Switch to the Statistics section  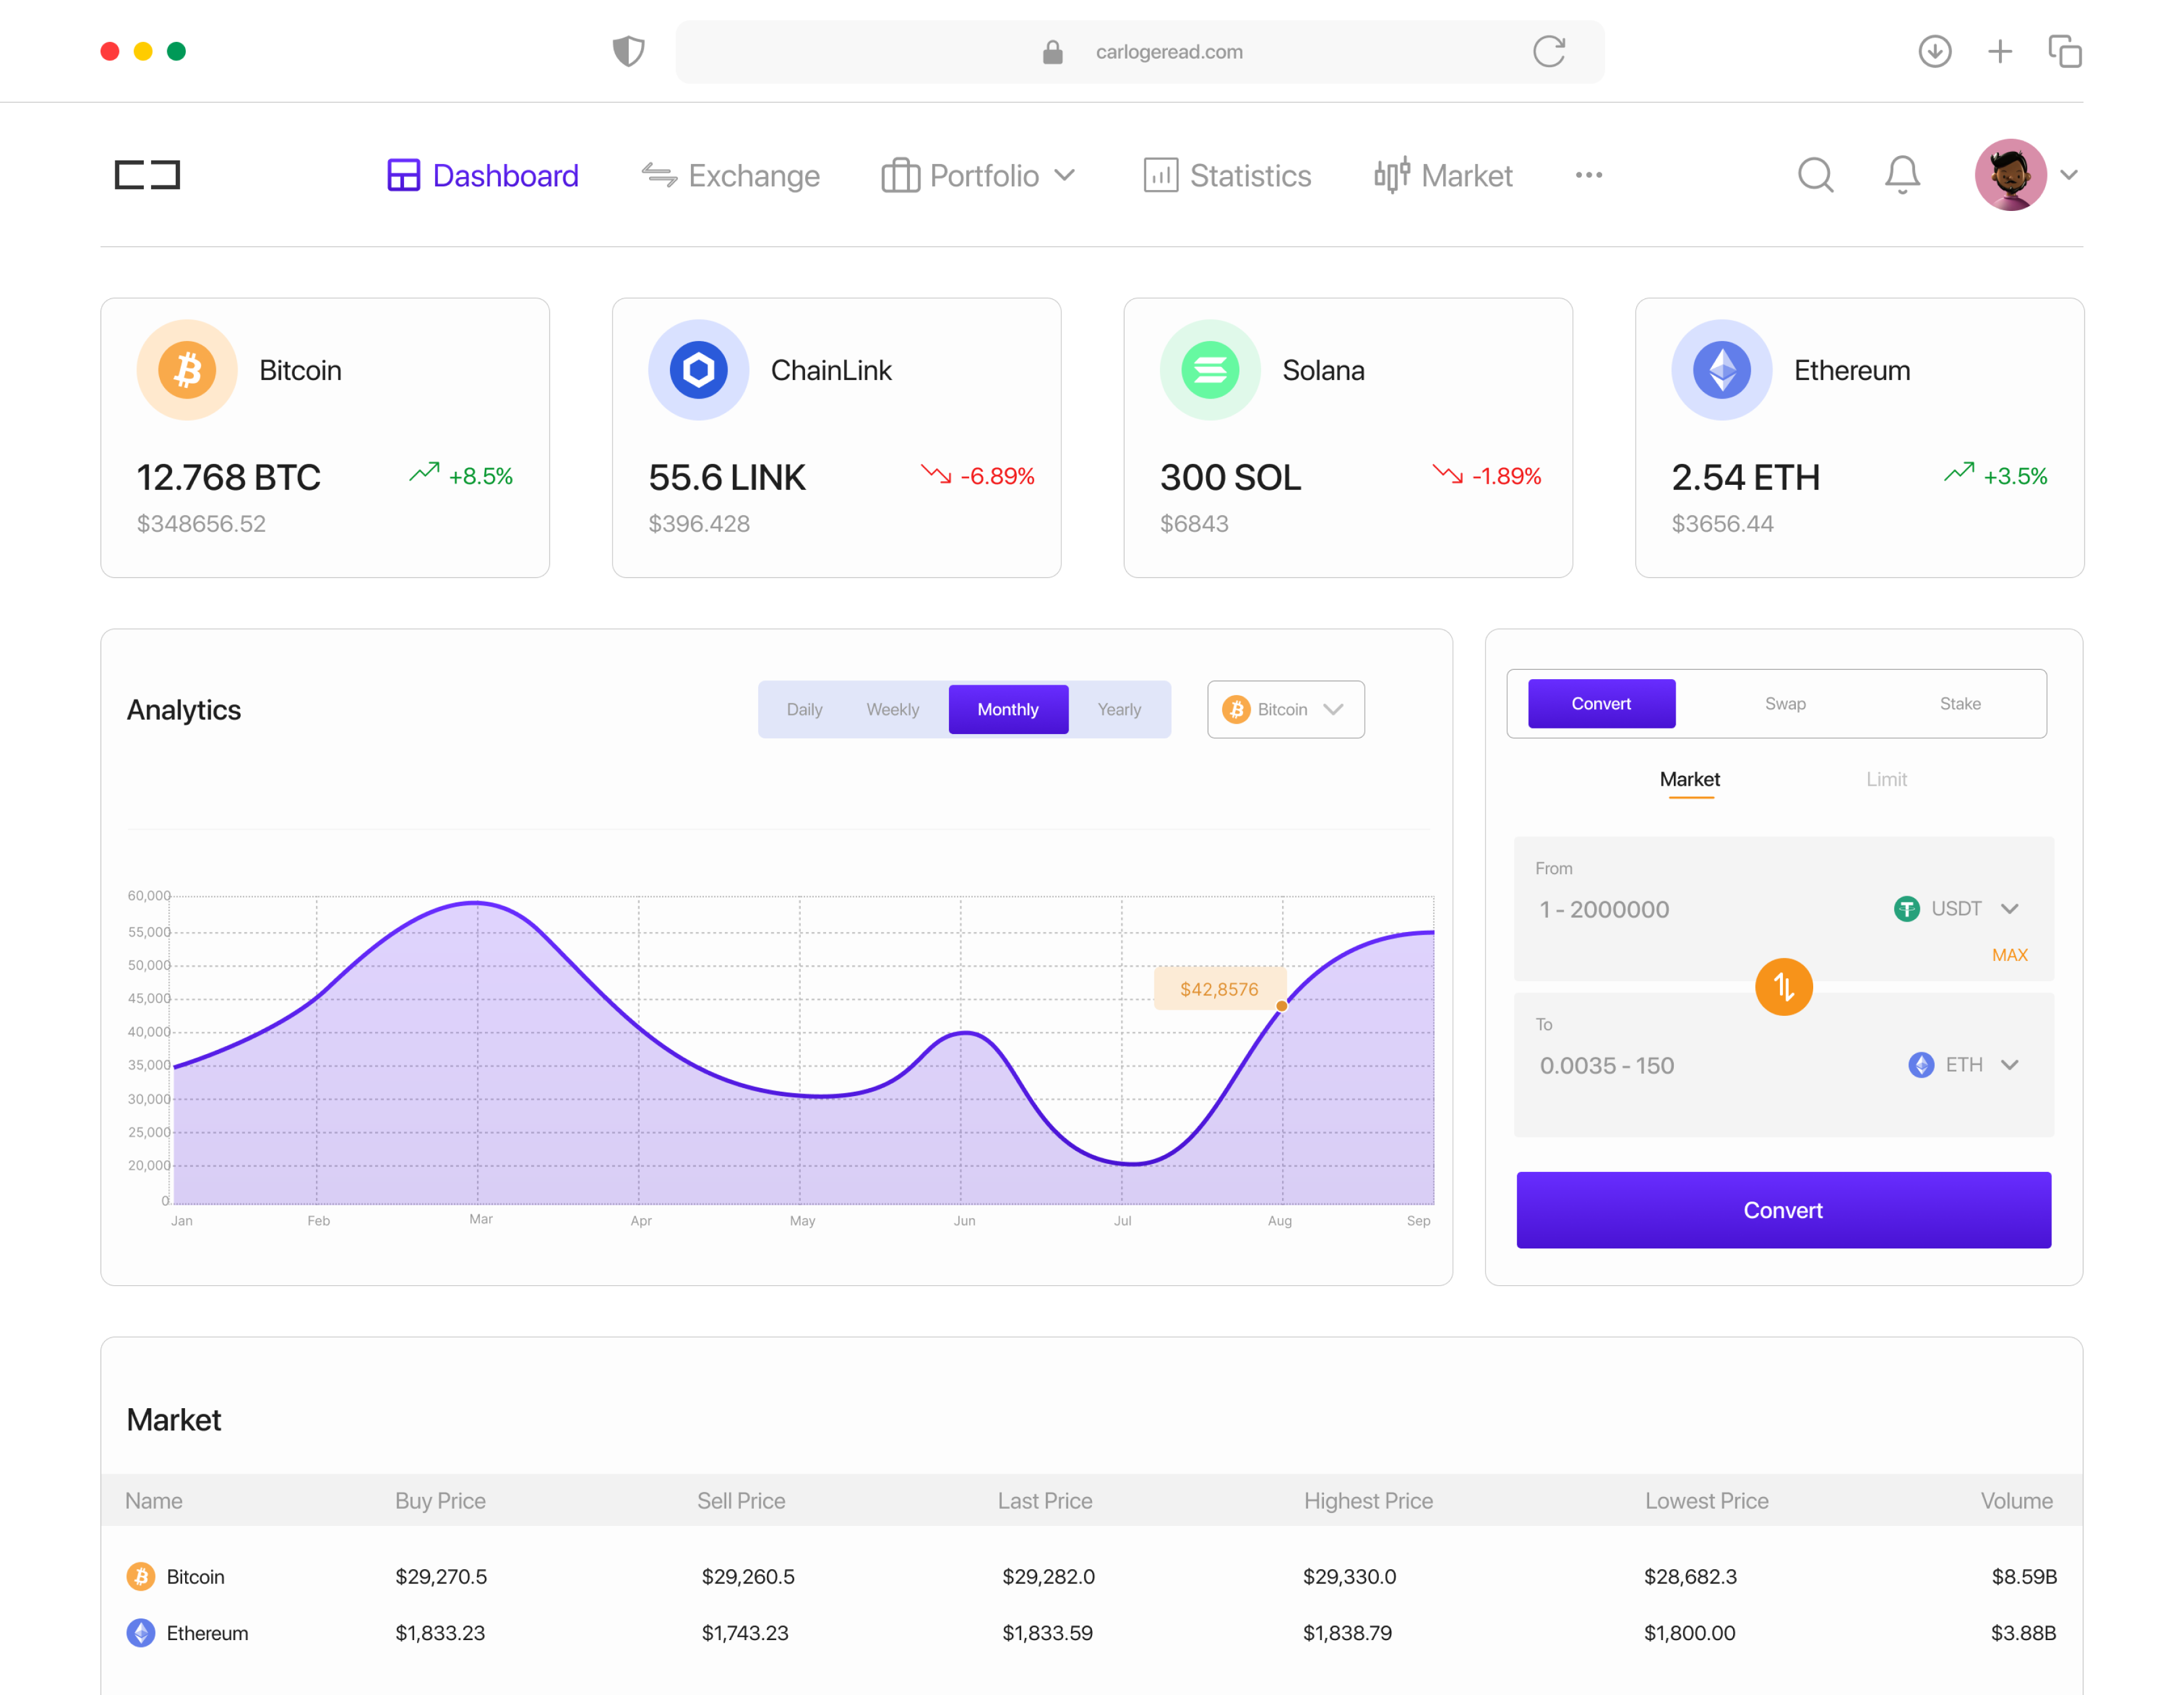(x=1227, y=175)
